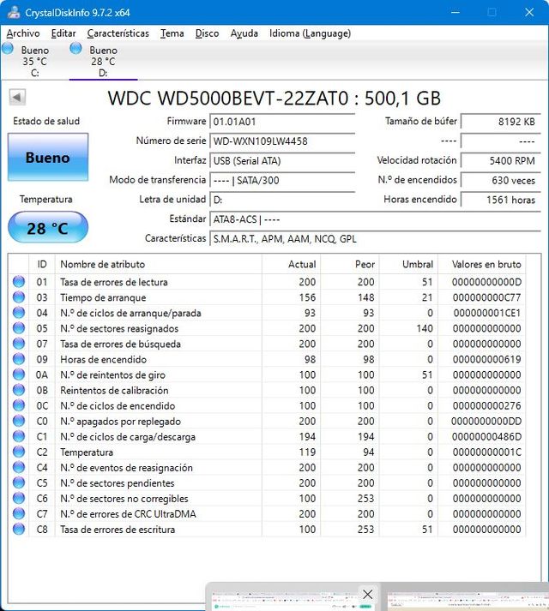Select the C: drive tab at 35 °C
549x611 pixels.
(x=34, y=61)
